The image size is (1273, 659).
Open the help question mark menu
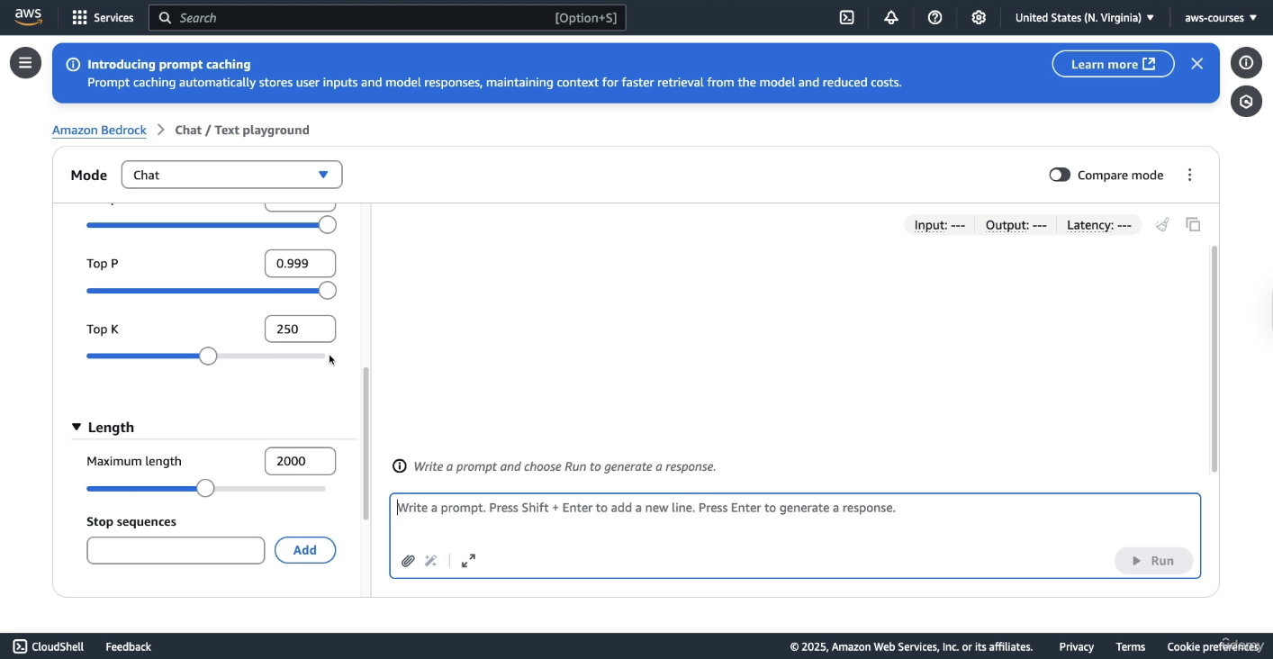click(935, 17)
